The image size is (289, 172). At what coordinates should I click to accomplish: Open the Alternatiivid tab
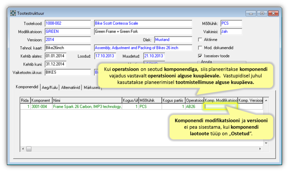coord(71,88)
